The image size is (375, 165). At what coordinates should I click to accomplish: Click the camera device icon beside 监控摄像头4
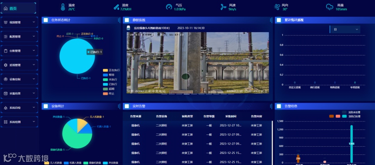(128, 28)
